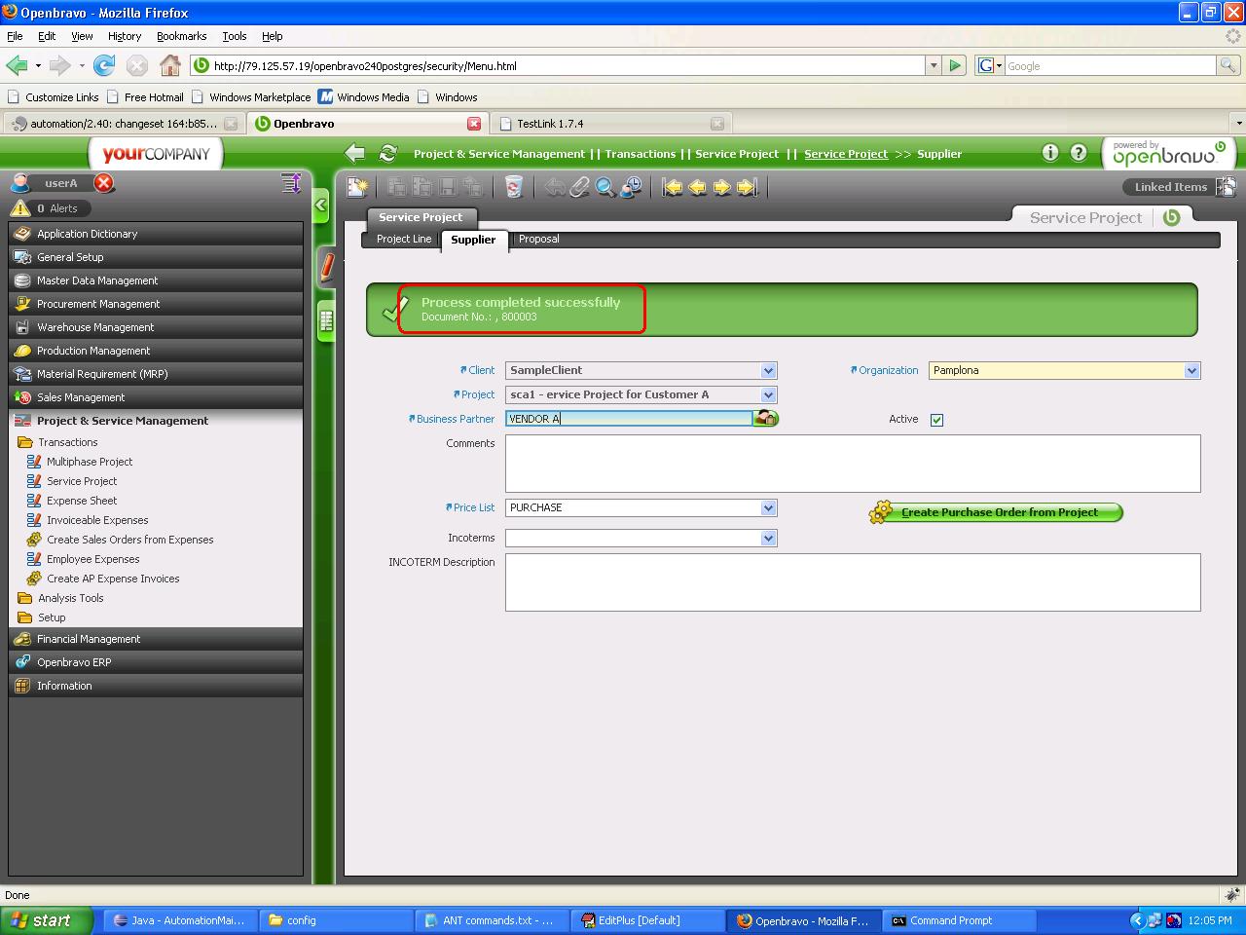Open attachments with the paperclip icon
The width and height of the screenshot is (1246, 935).
(x=580, y=187)
